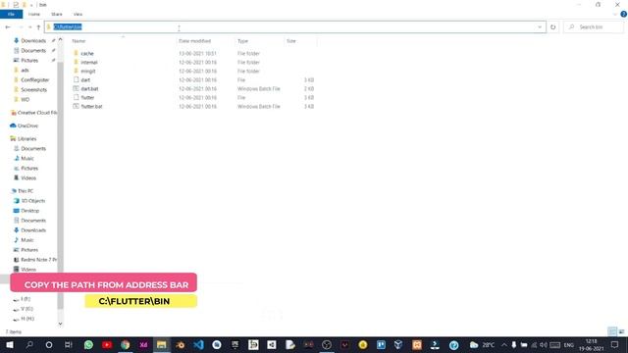
Task: Open Explorer help icon
Action: [624, 14]
